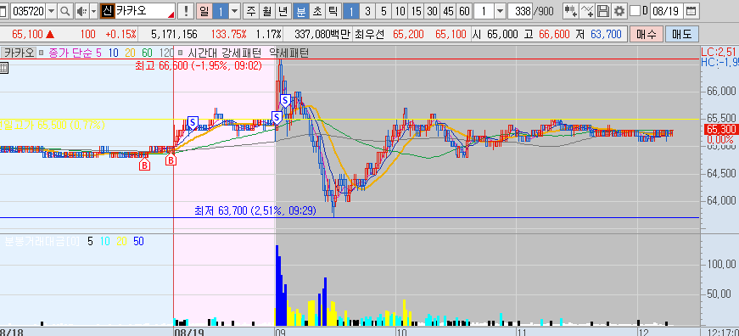Choose the 45-minute interval button

coord(449,11)
